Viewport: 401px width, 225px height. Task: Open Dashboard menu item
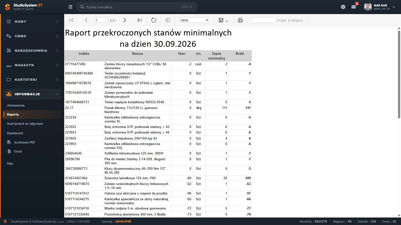click(x=15, y=133)
